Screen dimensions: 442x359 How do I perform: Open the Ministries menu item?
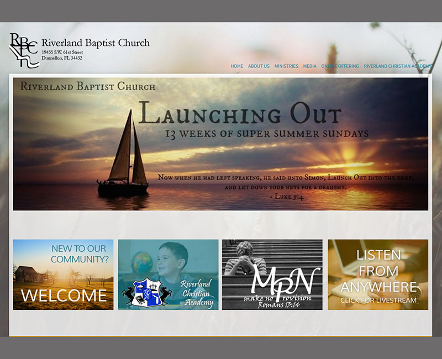[x=286, y=66]
